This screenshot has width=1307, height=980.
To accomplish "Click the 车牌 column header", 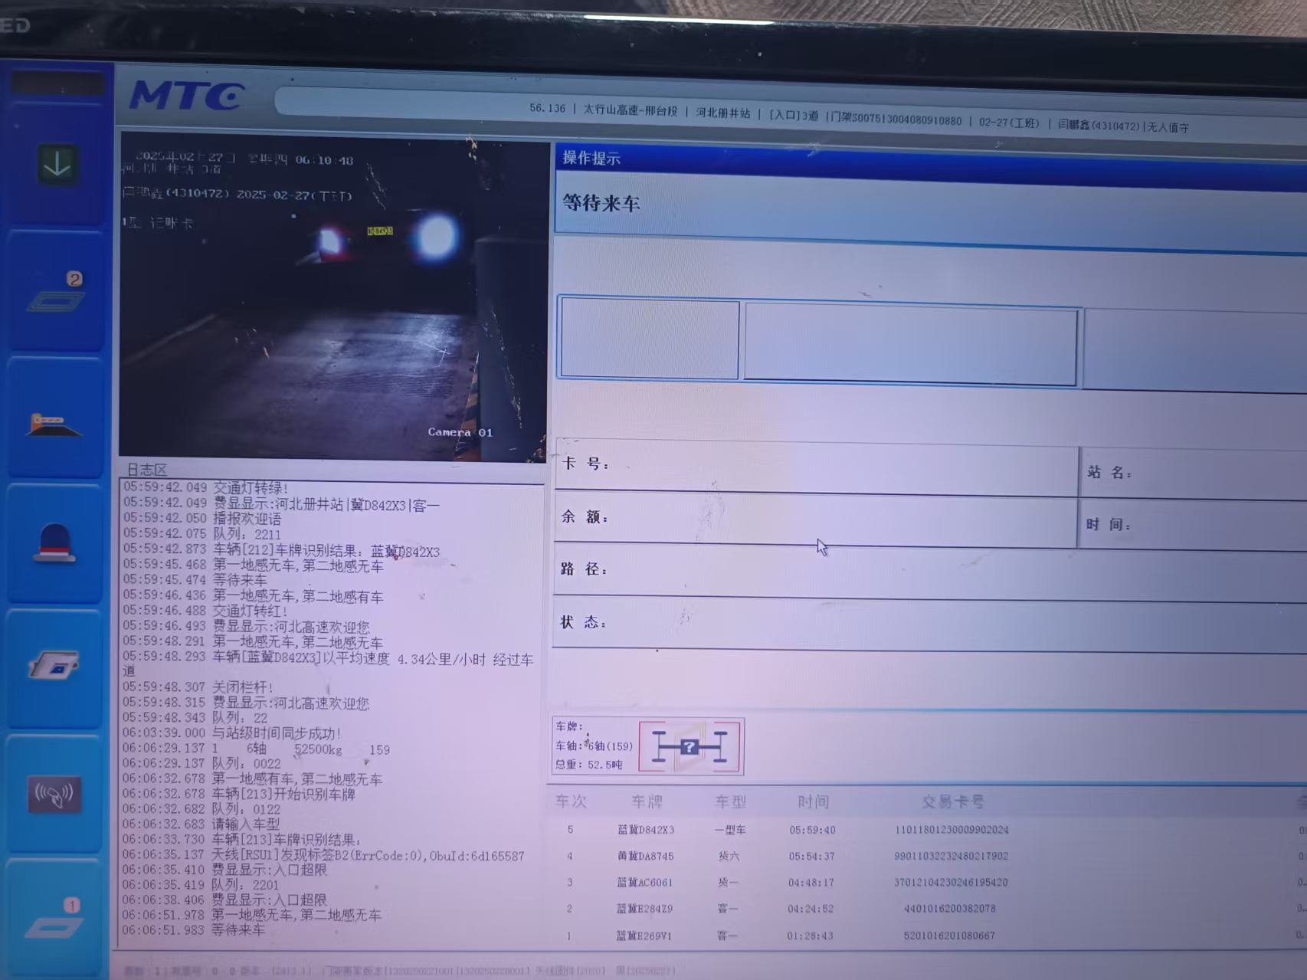I will pos(647,801).
